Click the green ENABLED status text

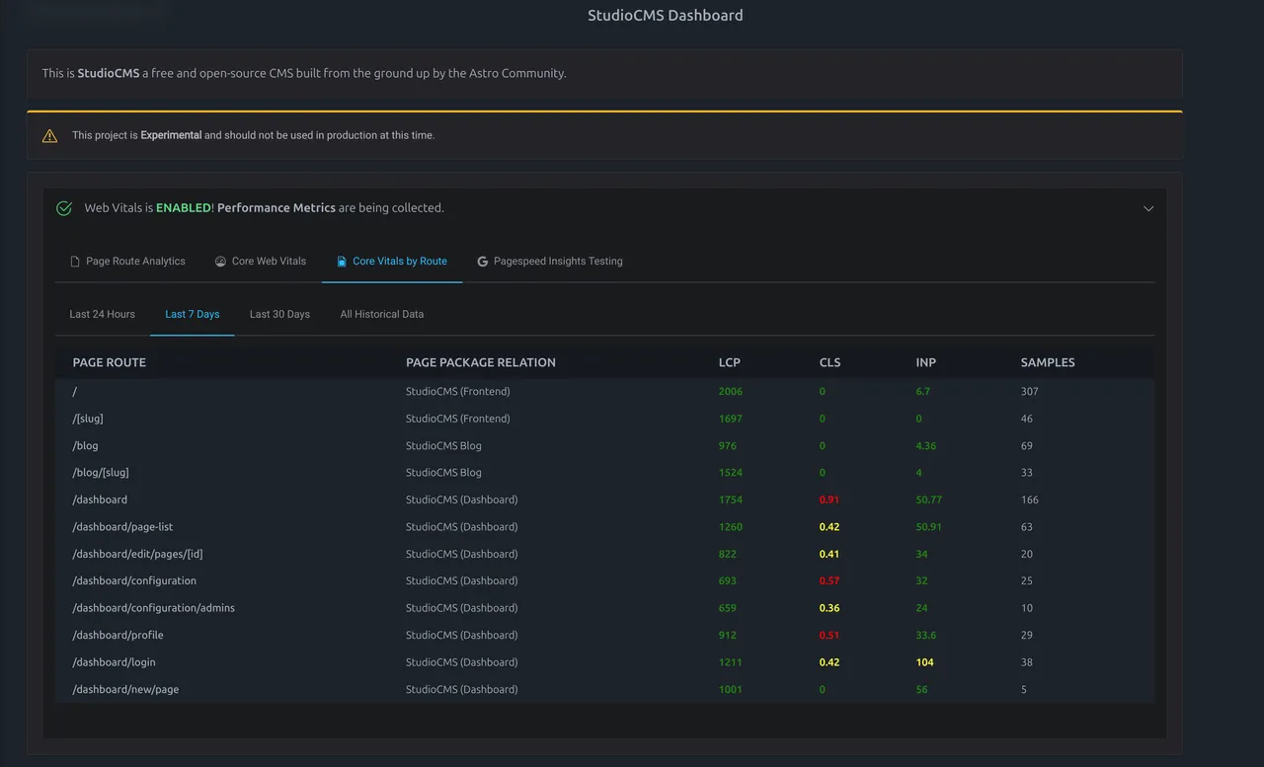184,208
